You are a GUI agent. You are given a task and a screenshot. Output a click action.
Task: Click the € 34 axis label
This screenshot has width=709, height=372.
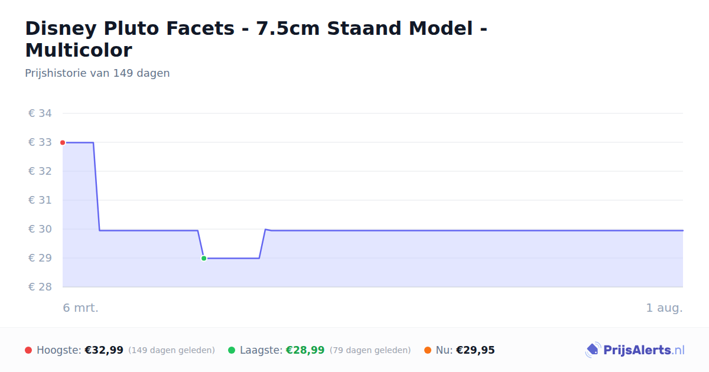pos(40,113)
